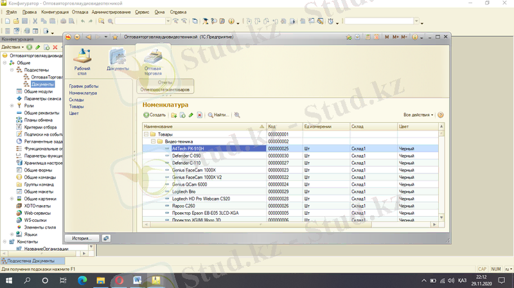Click the mark-for-deletion icon in Номенклатура toolbar
The image size is (514, 288).
click(x=200, y=115)
